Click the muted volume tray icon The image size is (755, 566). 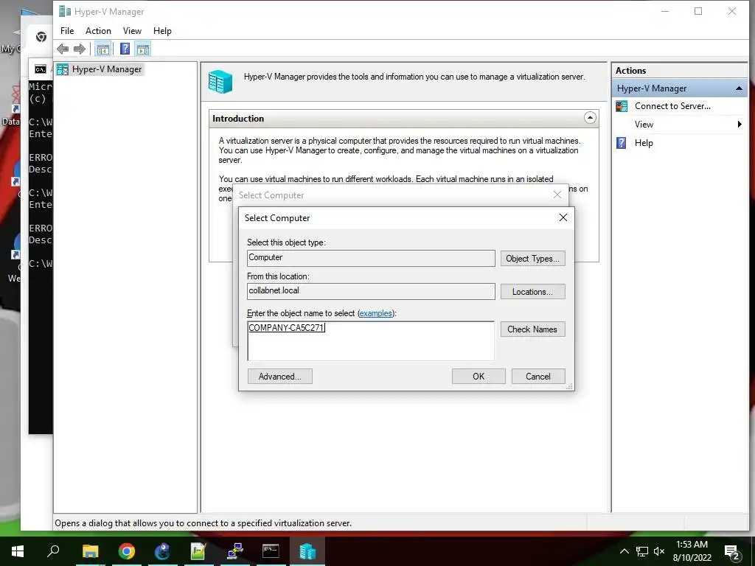click(658, 551)
